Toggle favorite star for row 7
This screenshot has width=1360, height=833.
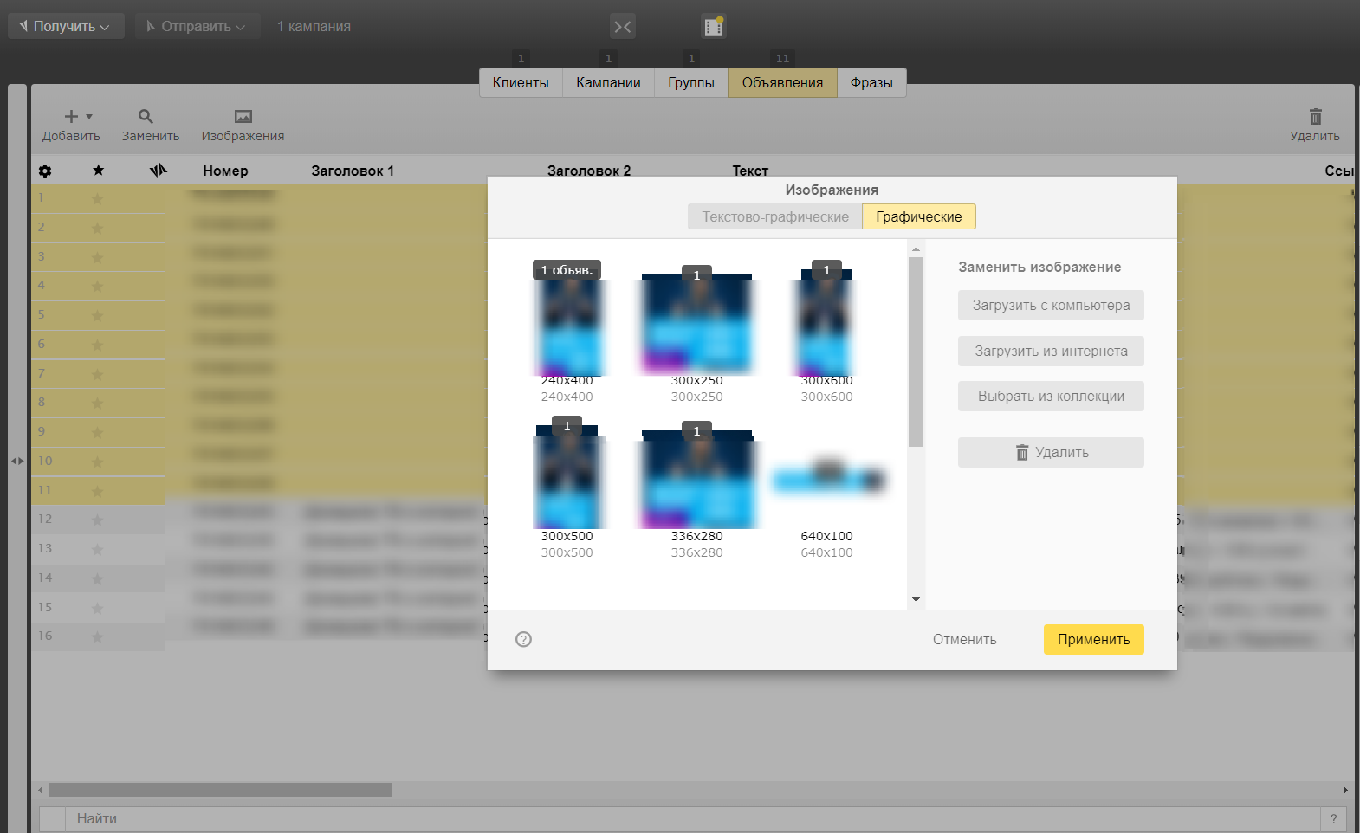click(x=97, y=374)
